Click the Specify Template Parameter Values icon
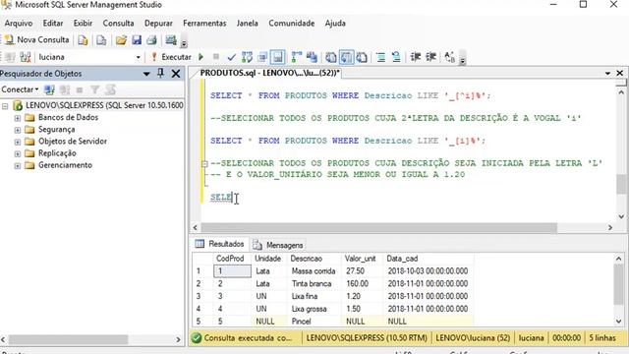Viewport: 629px width, 354px height. (x=450, y=57)
